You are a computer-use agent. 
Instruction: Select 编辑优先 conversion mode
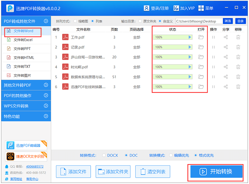pos(171,155)
